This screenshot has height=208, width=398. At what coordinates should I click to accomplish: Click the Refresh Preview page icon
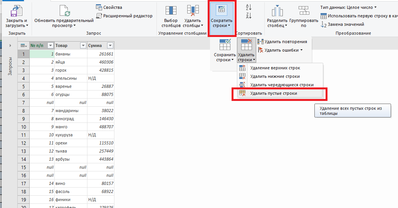click(x=64, y=11)
